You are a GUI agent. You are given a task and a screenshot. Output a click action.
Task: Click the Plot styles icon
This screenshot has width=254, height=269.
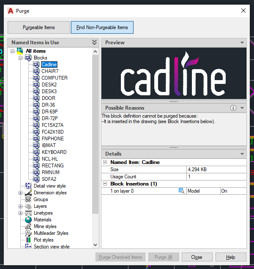[x=28, y=240]
